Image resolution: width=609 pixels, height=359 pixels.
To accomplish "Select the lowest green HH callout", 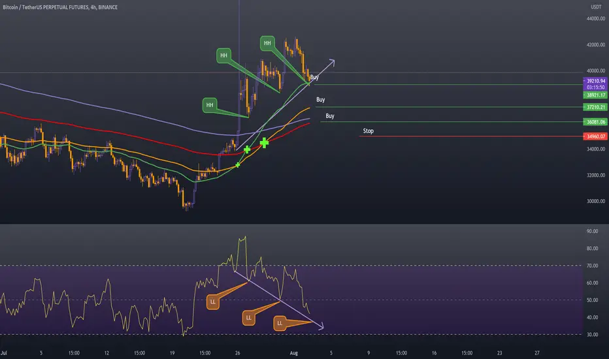I will pyautogui.click(x=210, y=105).
